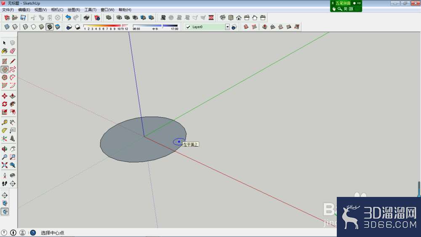Image resolution: width=421 pixels, height=237 pixels.
Task: Switch to the Front house view
Action: coord(239,18)
